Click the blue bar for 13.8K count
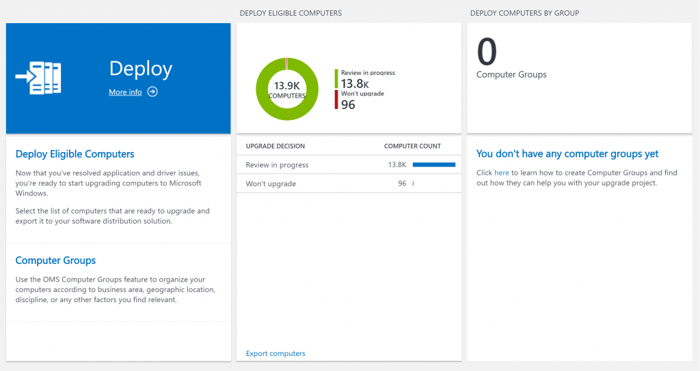This screenshot has height=371, width=700. coord(434,164)
